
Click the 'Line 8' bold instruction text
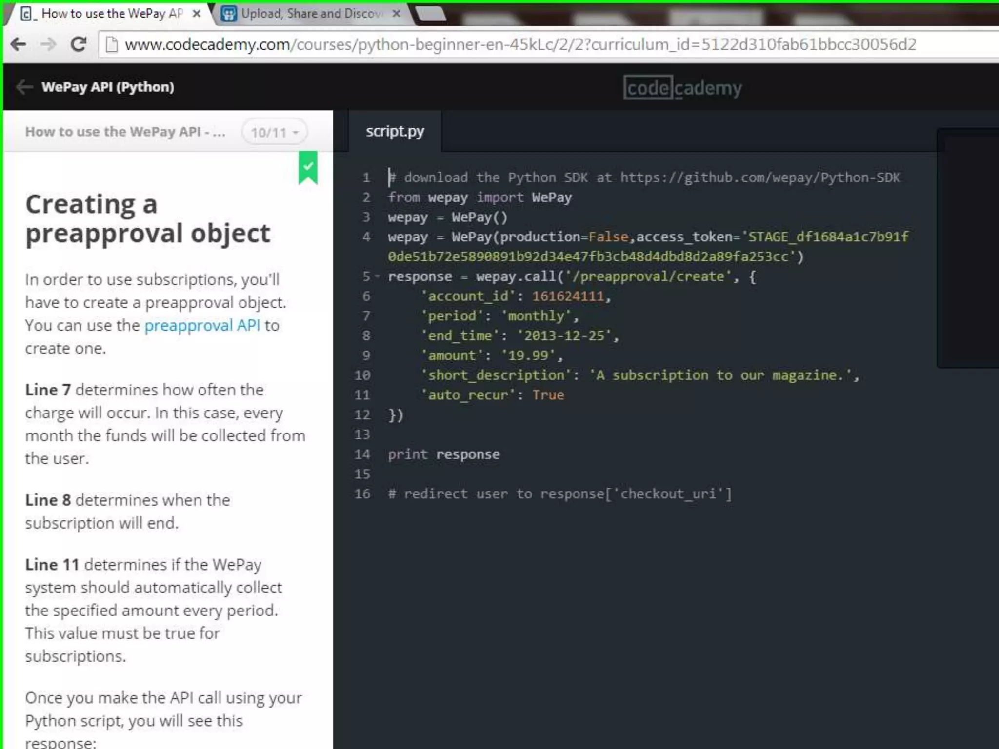point(48,500)
